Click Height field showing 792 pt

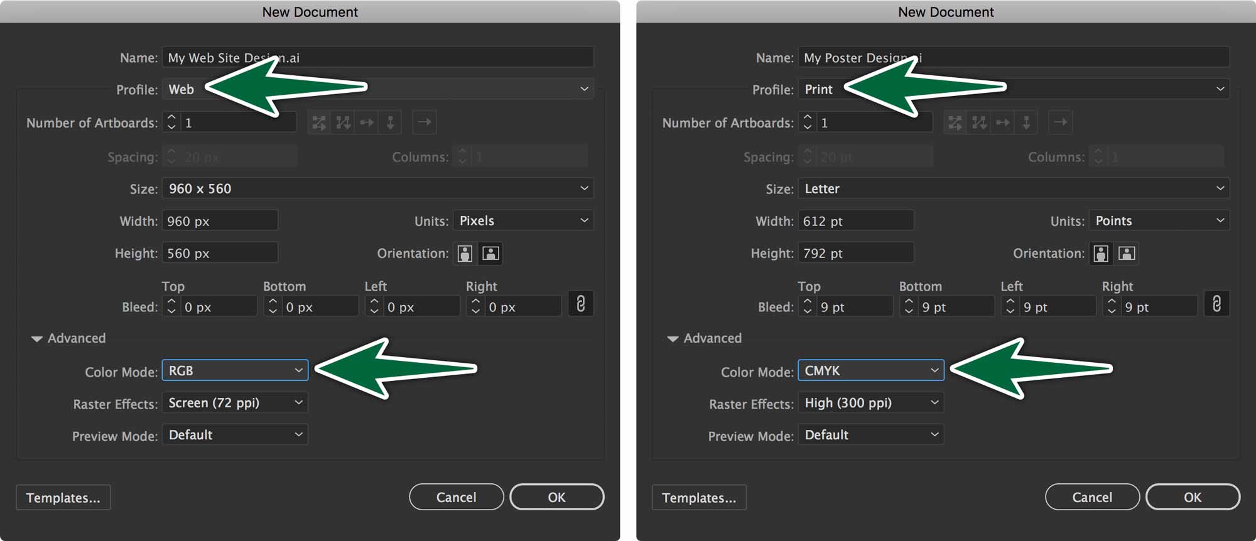pyautogui.click(x=856, y=253)
